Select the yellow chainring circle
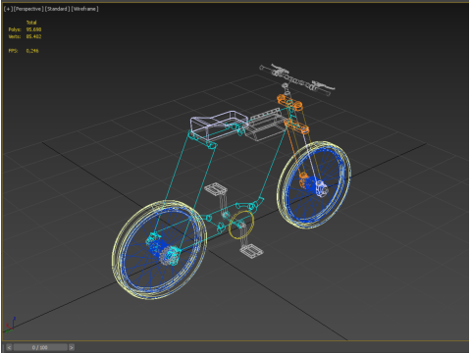Image resolution: width=471 pixels, height=353 pixels. (x=241, y=225)
